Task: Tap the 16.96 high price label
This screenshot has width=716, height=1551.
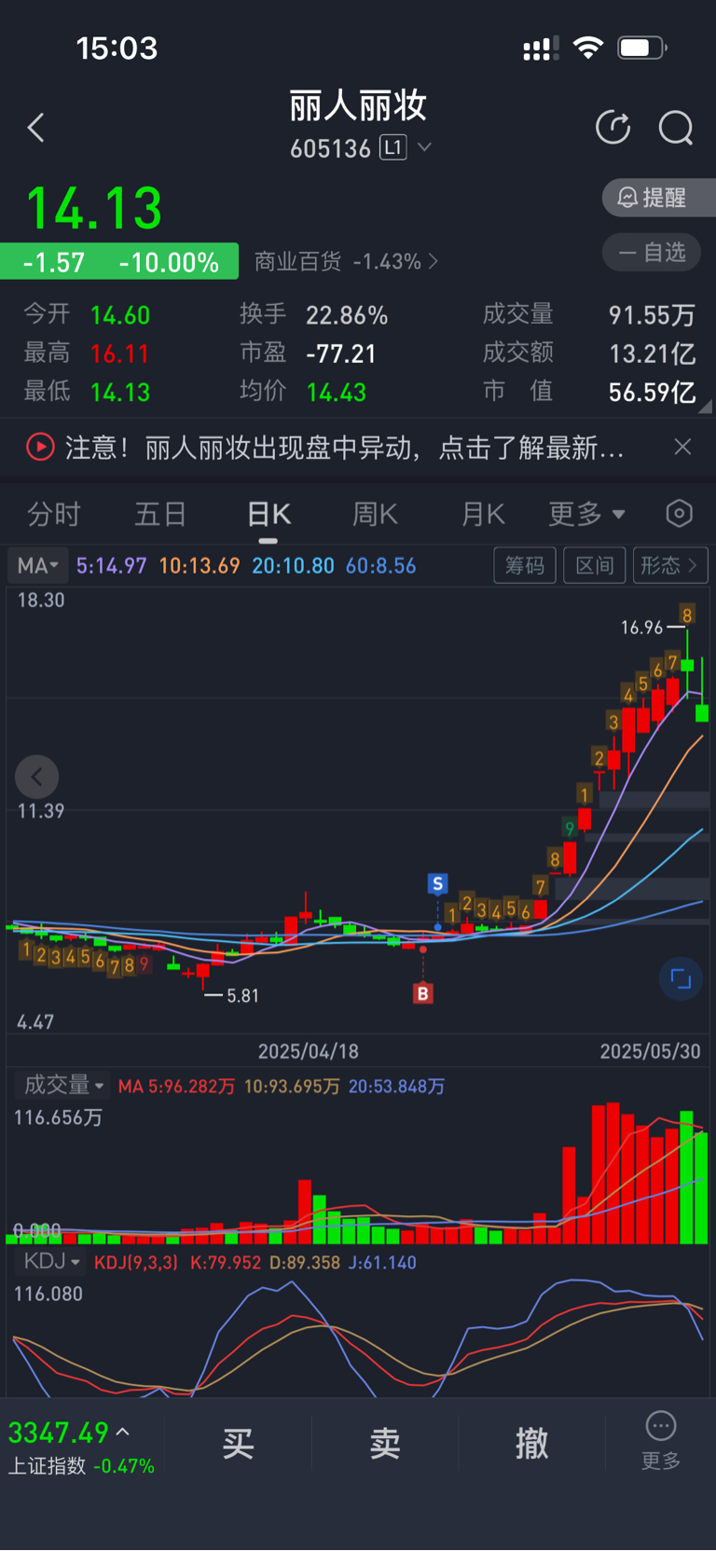Action: (642, 628)
